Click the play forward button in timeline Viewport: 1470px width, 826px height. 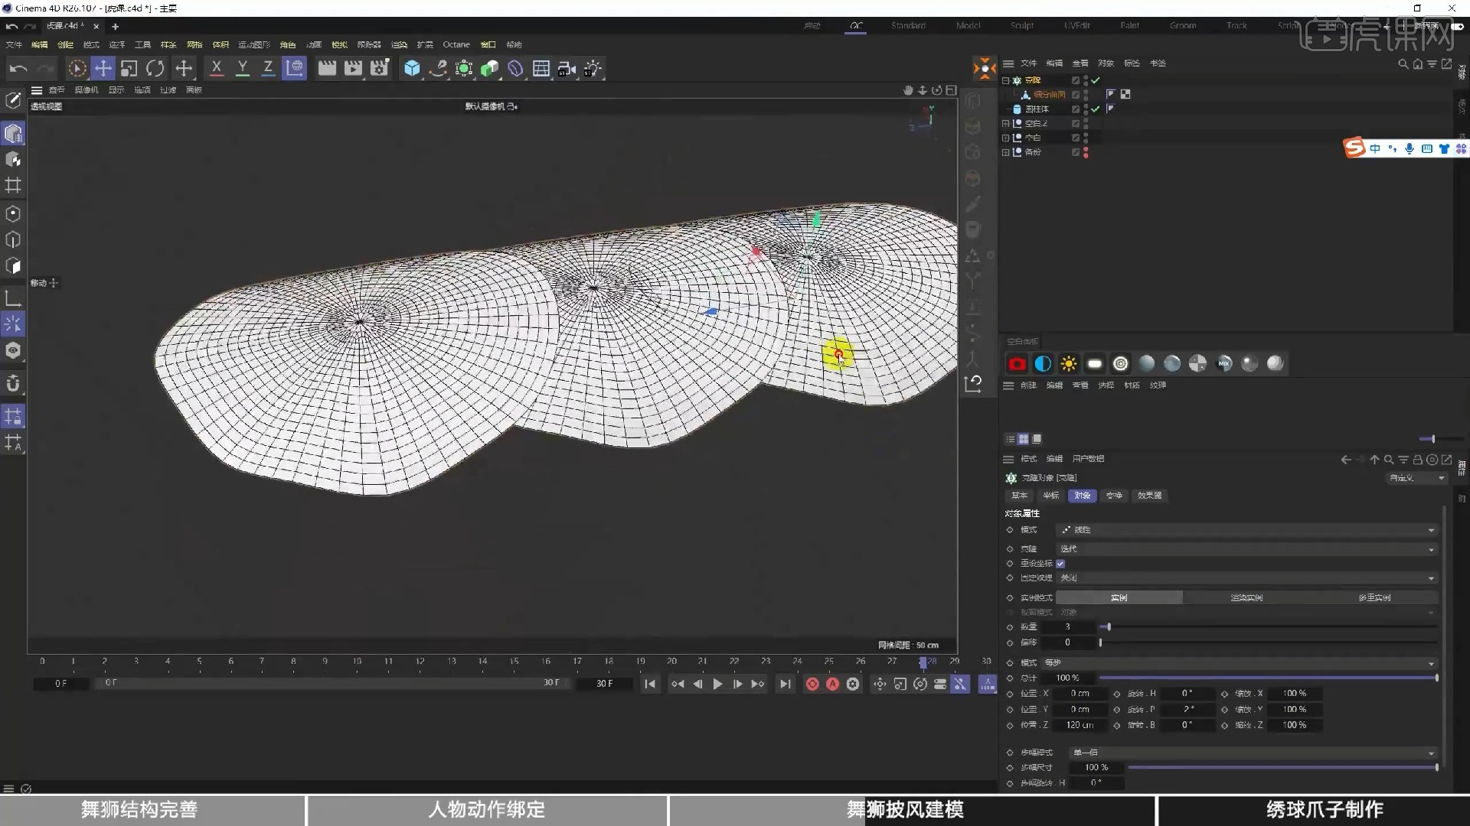pos(717,684)
